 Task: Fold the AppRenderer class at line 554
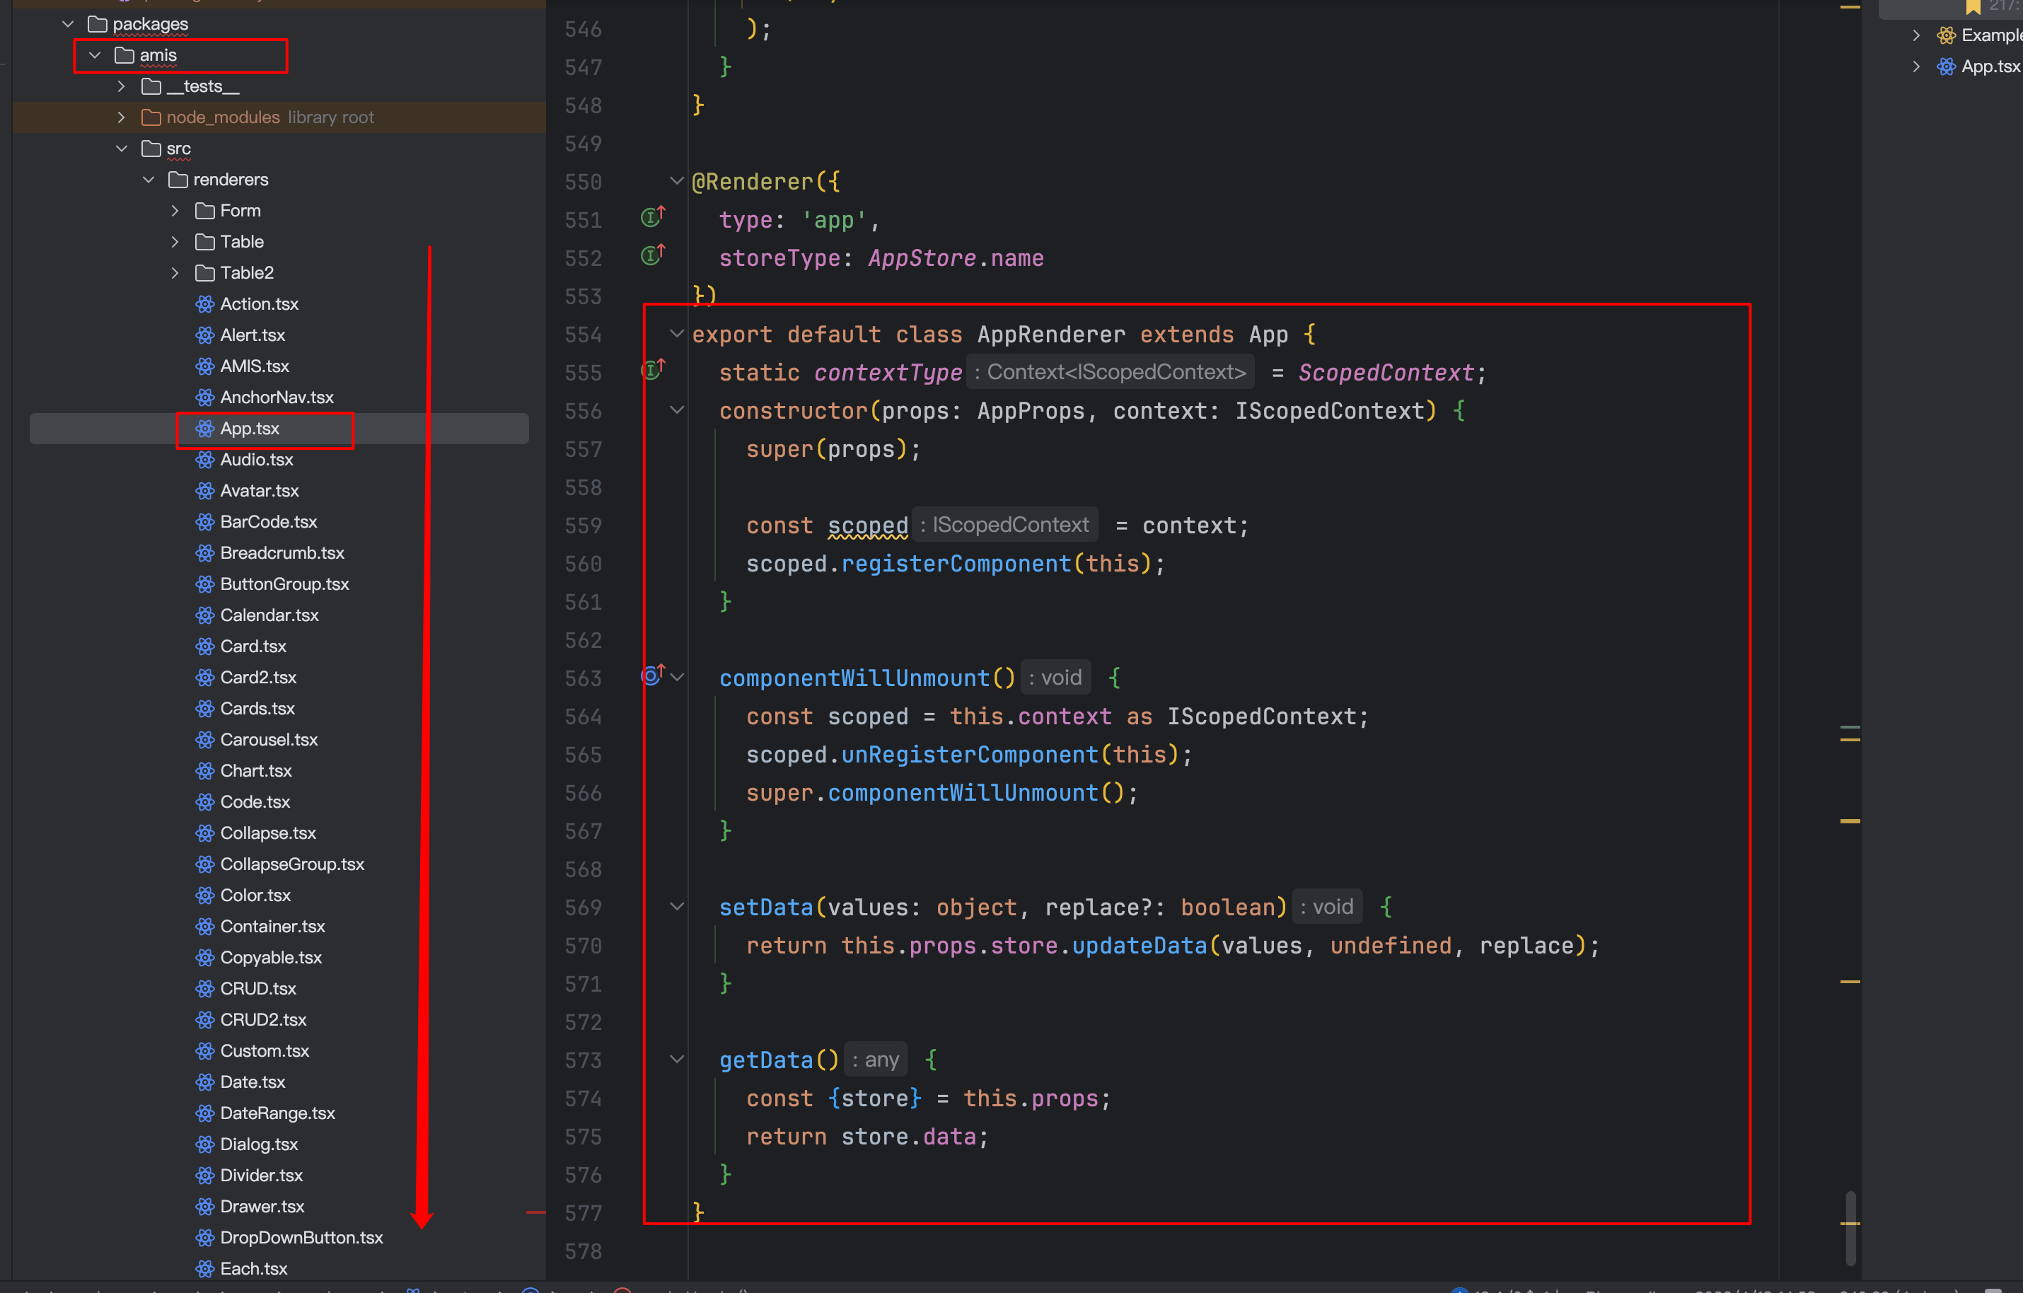[x=676, y=334]
